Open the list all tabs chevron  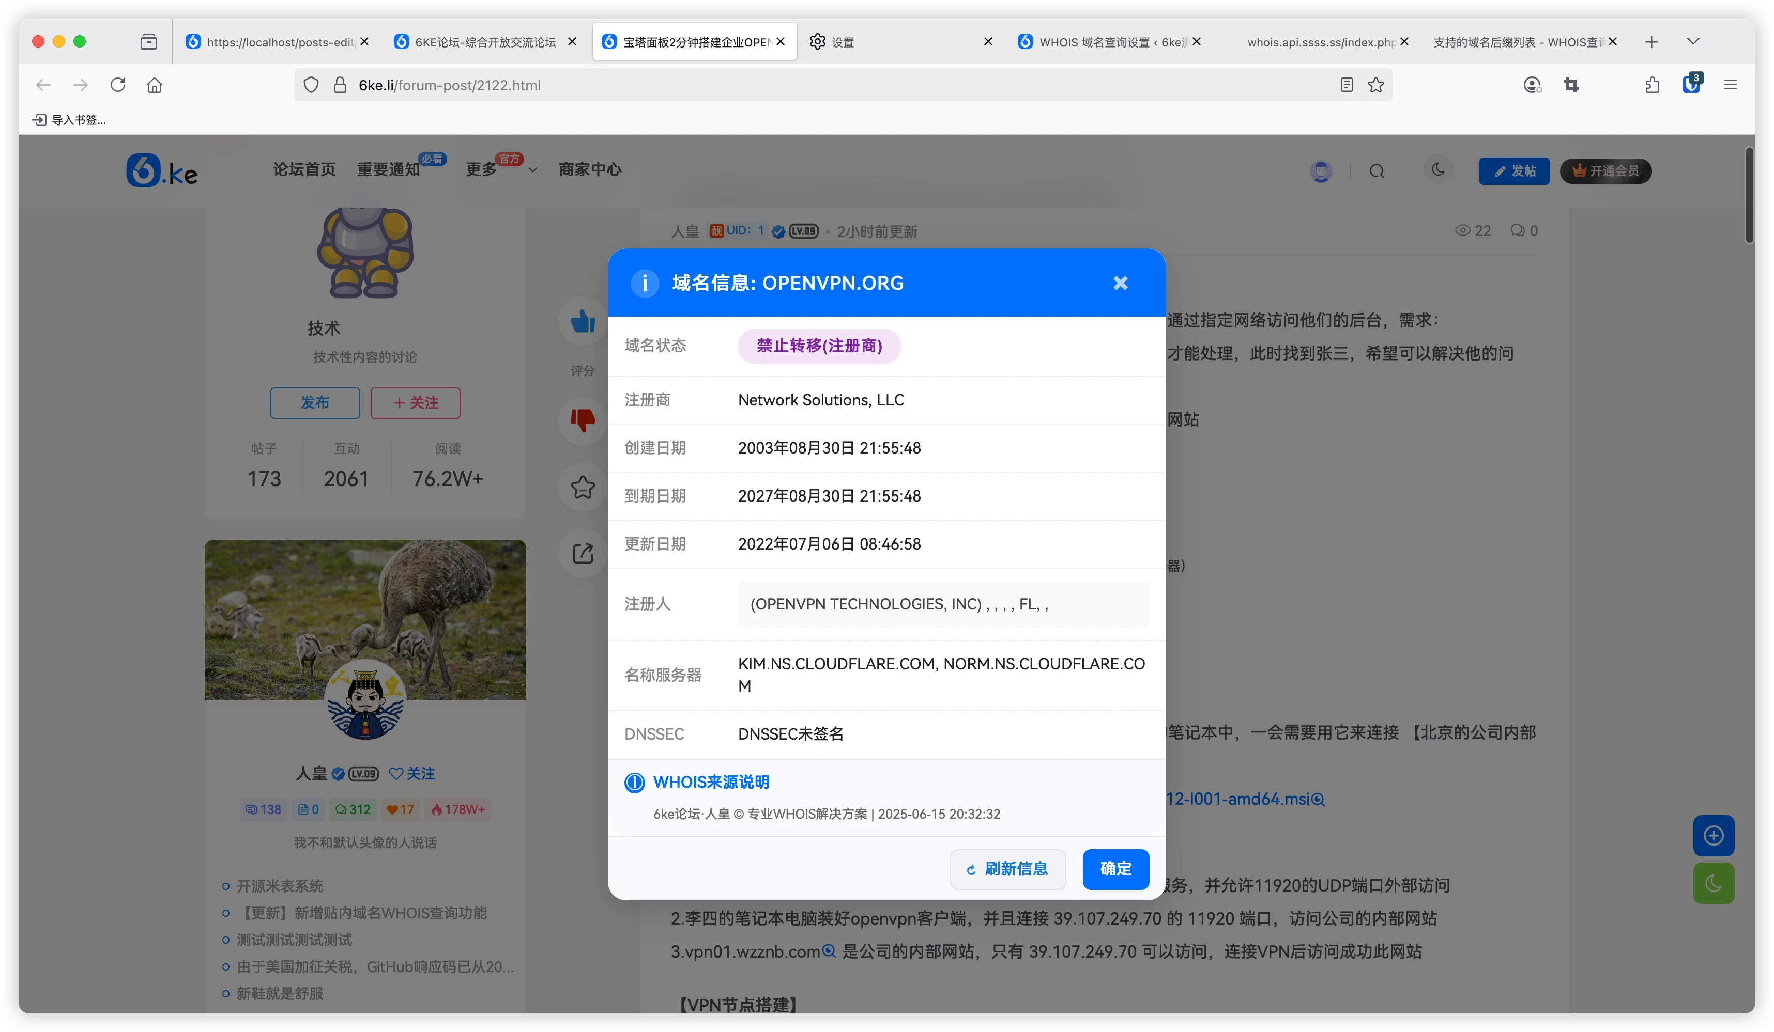click(x=1693, y=41)
